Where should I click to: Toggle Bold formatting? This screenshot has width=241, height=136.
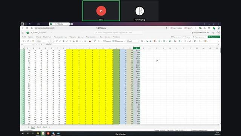coord(64,41)
